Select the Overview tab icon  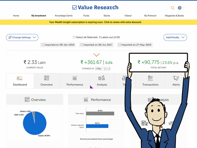click(x=47, y=78)
